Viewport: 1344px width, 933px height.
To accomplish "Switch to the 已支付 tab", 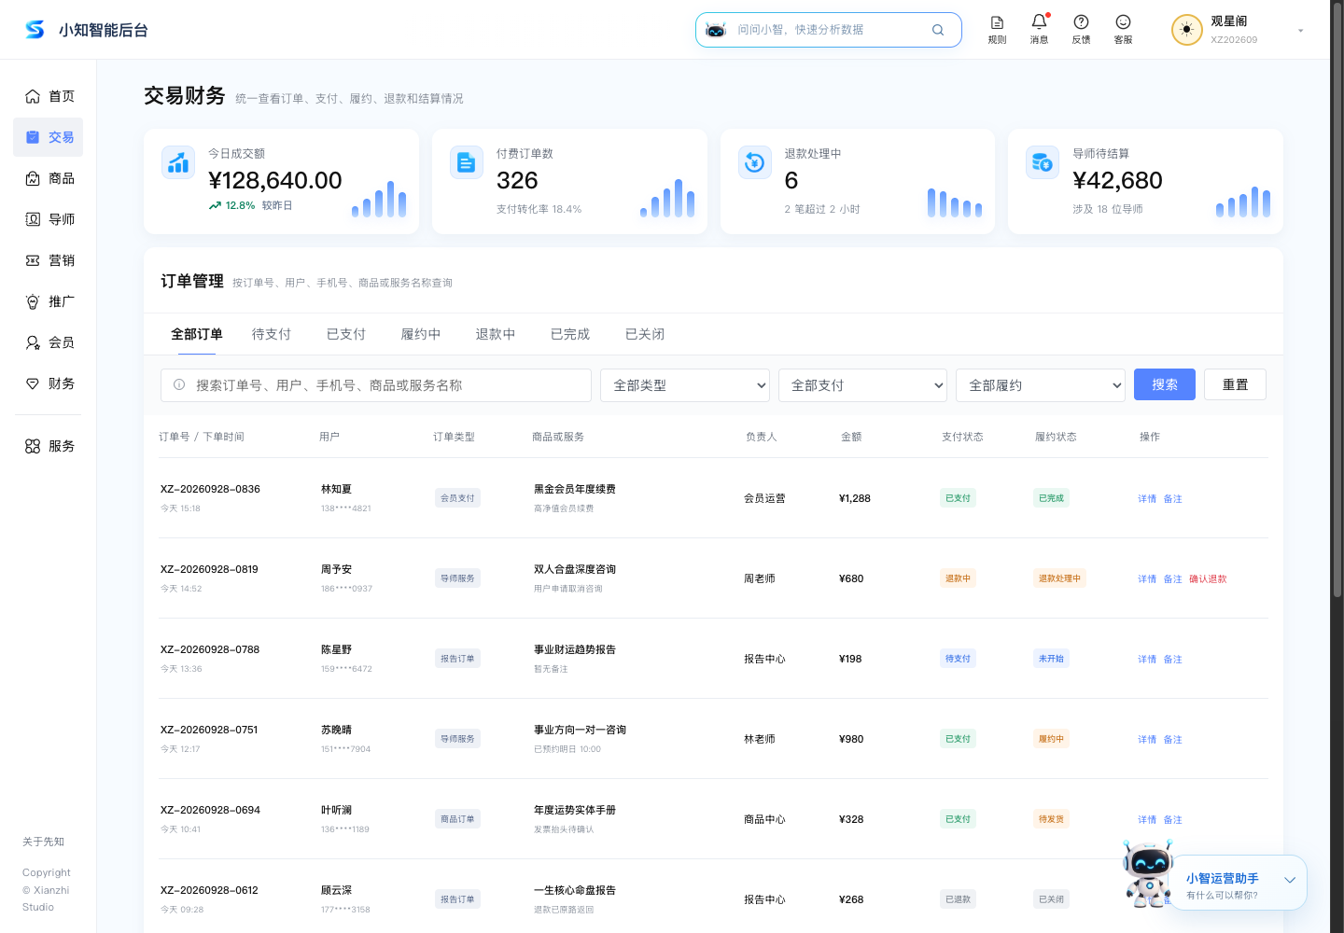I will tap(346, 334).
